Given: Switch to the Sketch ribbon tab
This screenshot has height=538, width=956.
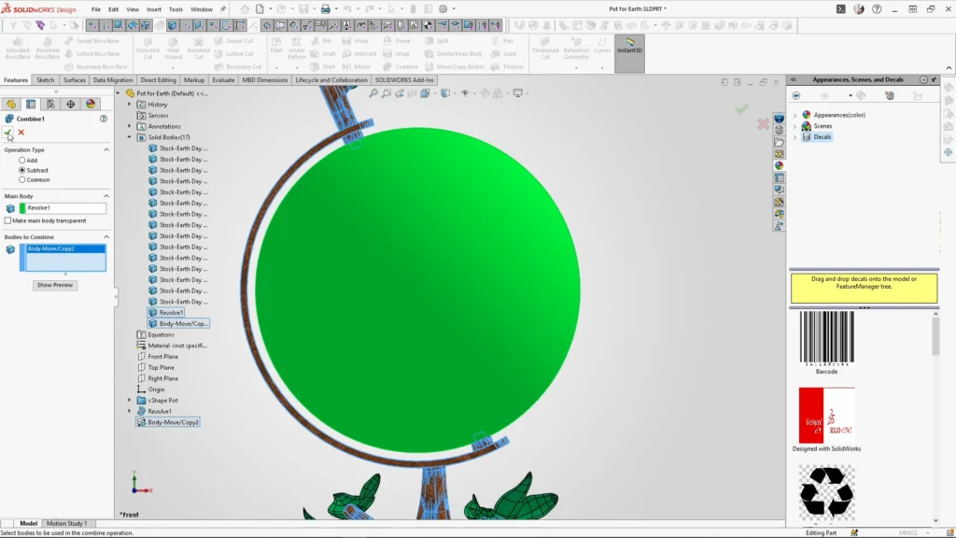Looking at the screenshot, I should point(45,80).
